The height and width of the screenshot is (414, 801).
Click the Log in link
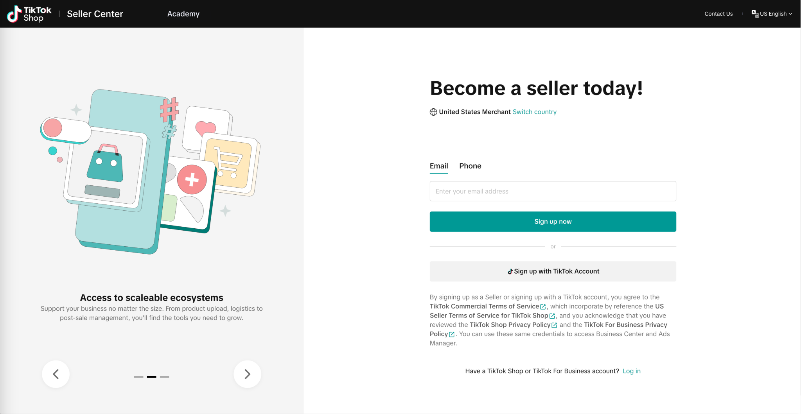pyautogui.click(x=631, y=371)
